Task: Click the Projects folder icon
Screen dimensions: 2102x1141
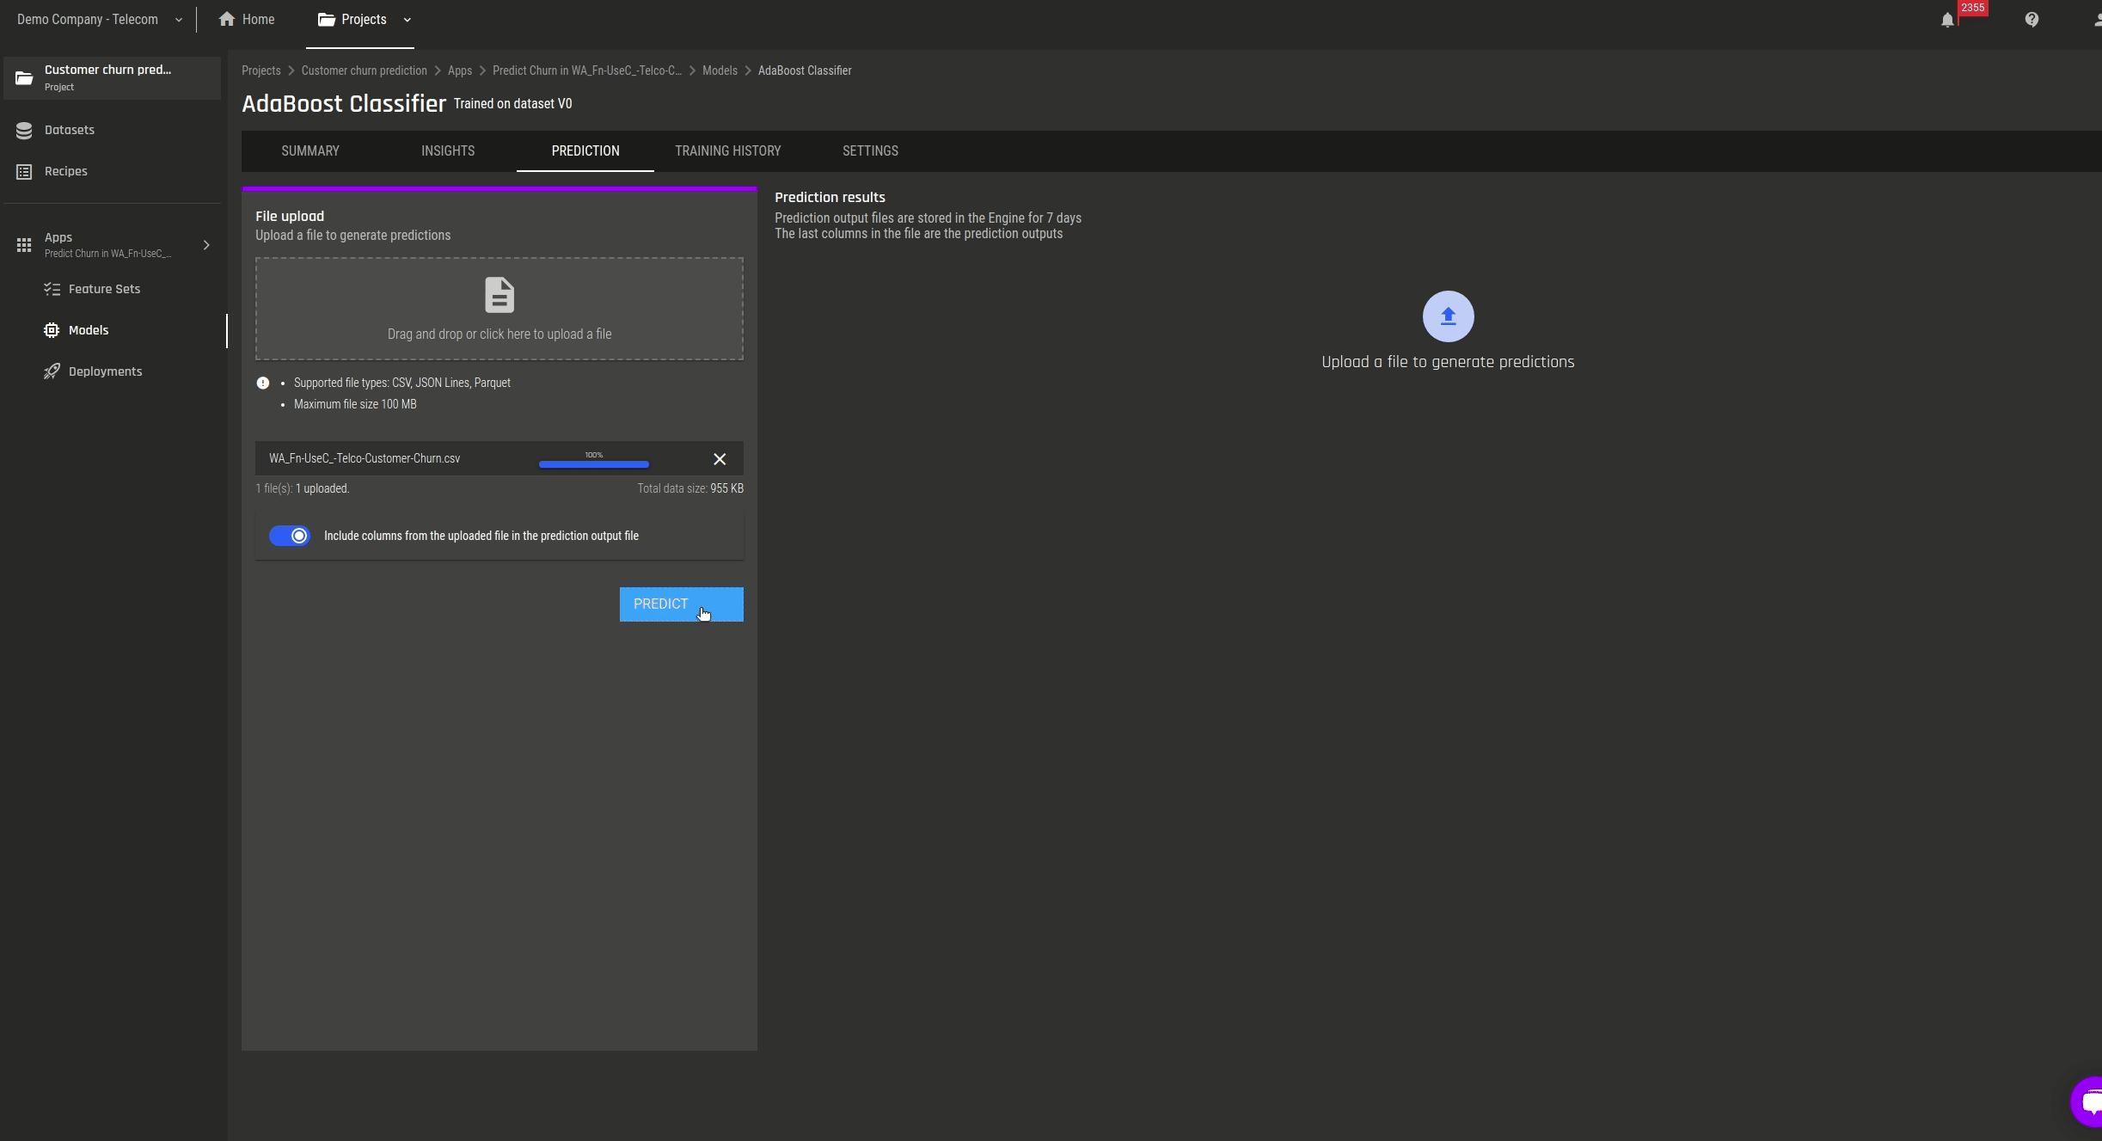Action: point(326,19)
